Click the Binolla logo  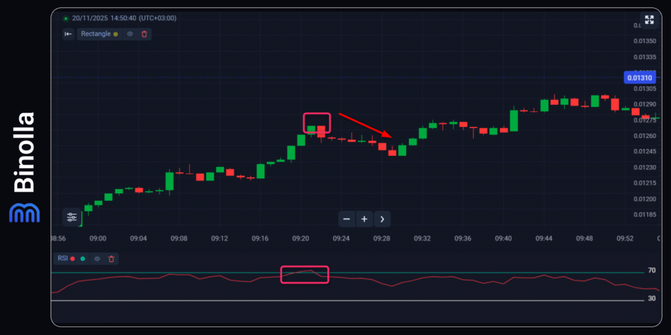[x=24, y=167]
